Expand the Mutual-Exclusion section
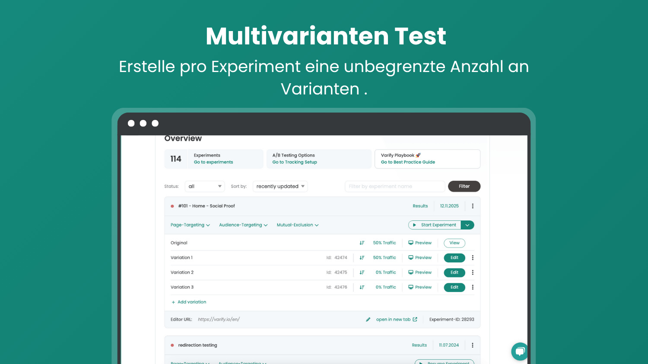Screen dimensions: 648x364 [x=298, y=225]
